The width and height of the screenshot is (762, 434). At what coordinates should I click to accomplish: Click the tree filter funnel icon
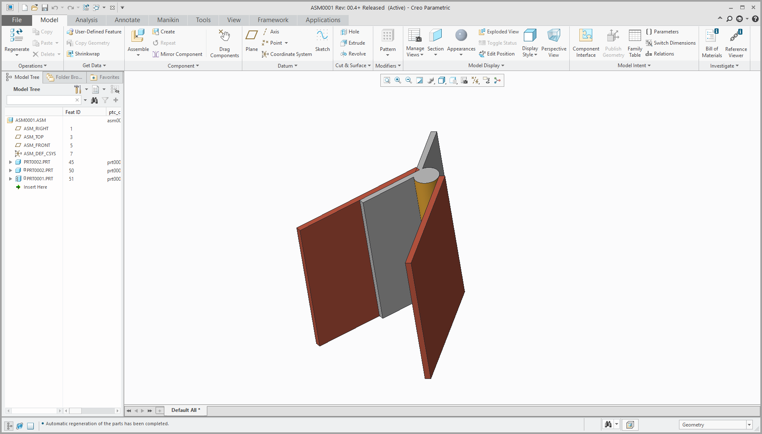pos(105,100)
